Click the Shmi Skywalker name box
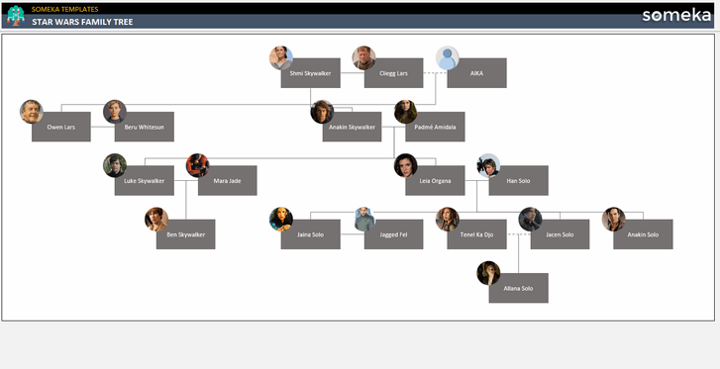 [310, 73]
